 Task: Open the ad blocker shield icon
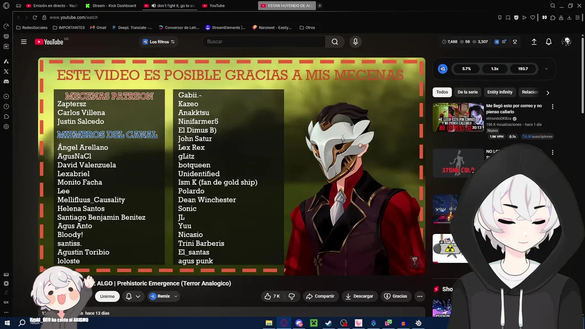pos(516,17)
